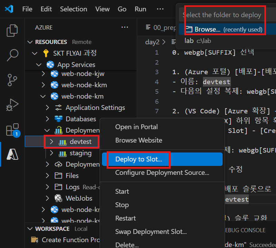Open the Edit menu
The height and width of the screenshot is (248, 276).
46,9
